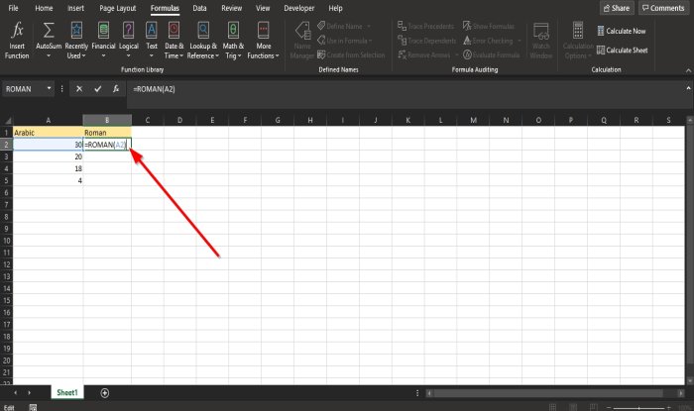694x411 pixels.
Task: Open the Logical functions icon
Action: pos(128,30)
